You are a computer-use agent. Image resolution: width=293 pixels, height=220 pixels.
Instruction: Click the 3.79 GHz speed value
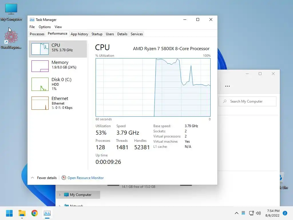128,133
